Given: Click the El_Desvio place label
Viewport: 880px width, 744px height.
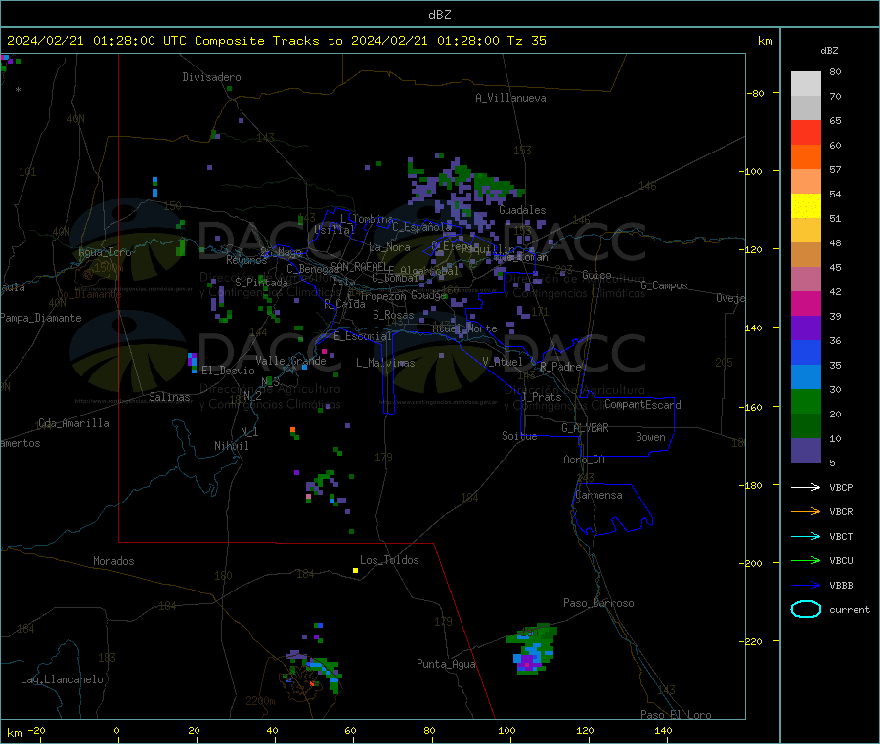Looking at the screenshot, I should (x=228, y=371).
